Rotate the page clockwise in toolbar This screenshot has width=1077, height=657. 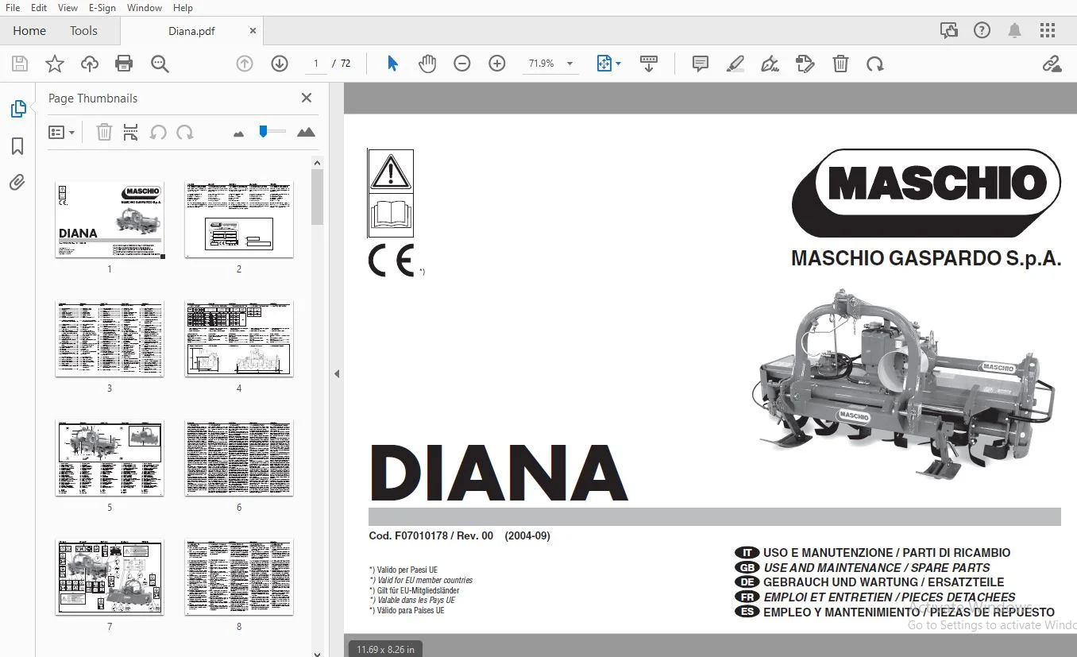point(875,64)
